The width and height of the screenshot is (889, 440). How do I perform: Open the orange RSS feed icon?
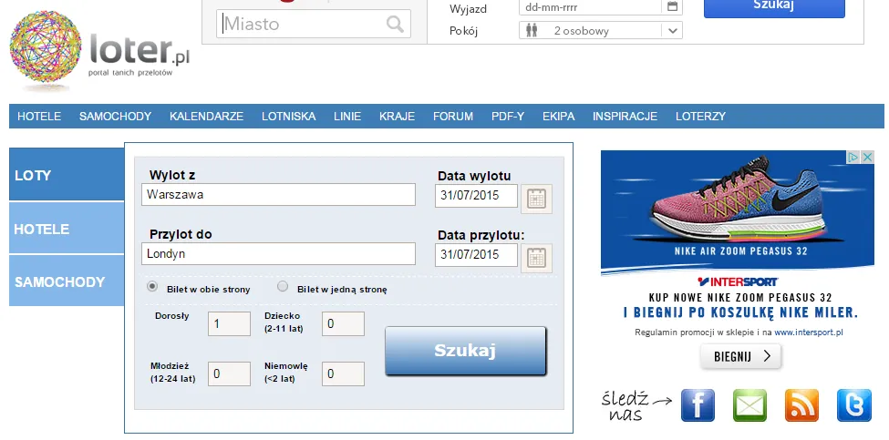coord(801,404)
